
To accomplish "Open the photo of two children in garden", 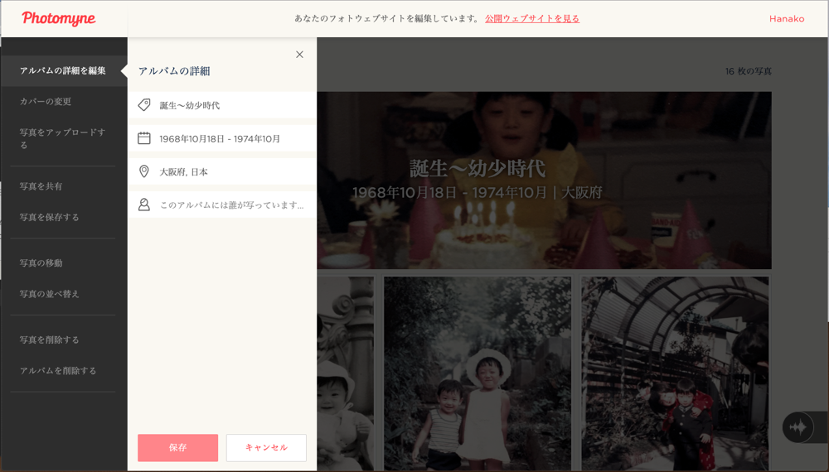I will (x=477, y=373).
